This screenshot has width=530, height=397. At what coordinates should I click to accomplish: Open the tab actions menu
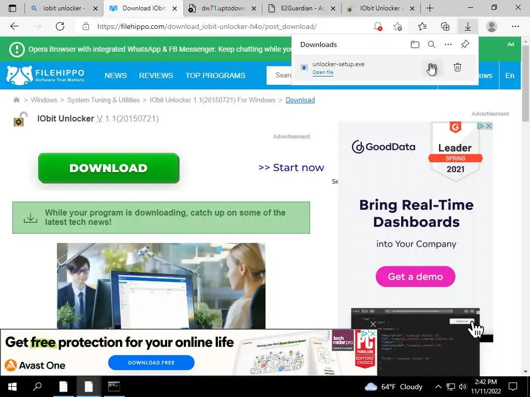coord(12,8)
